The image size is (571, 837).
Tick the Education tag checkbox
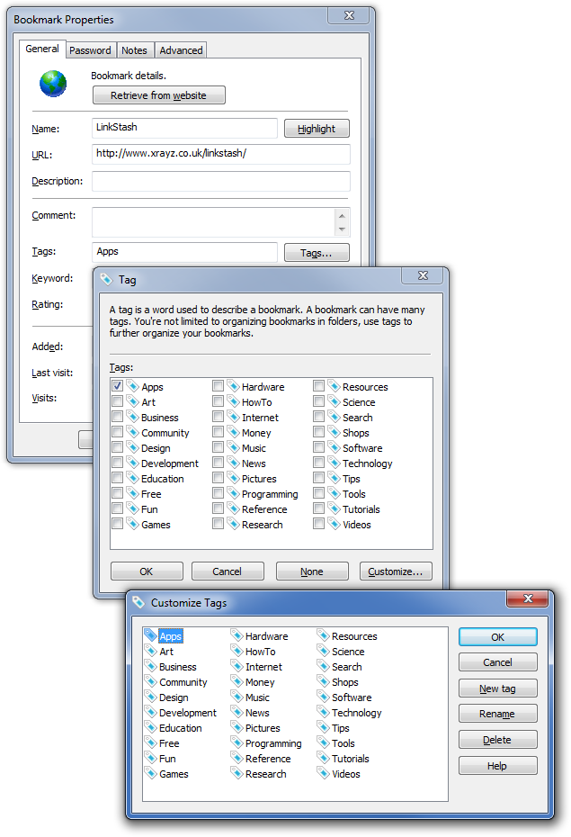click(x=118, y=479)
